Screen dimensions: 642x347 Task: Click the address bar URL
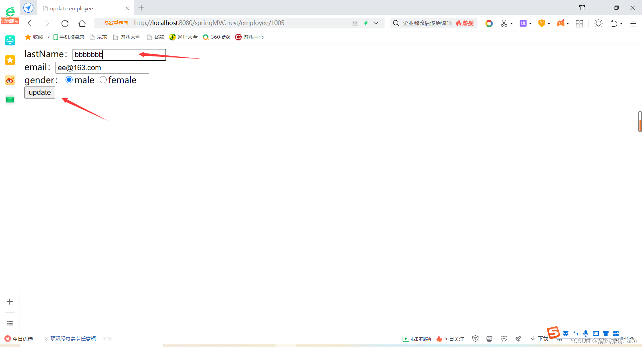[209, 23]
